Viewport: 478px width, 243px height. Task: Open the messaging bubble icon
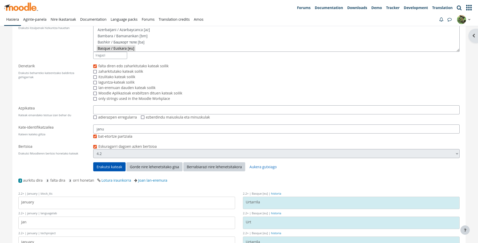450,19
